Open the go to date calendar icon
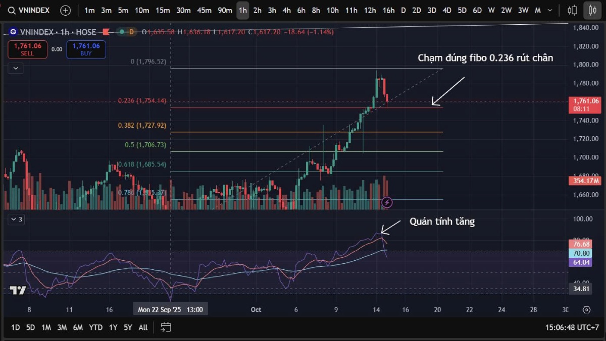The width and height of the screenshot is (606, 341). (x=166, y=327)
